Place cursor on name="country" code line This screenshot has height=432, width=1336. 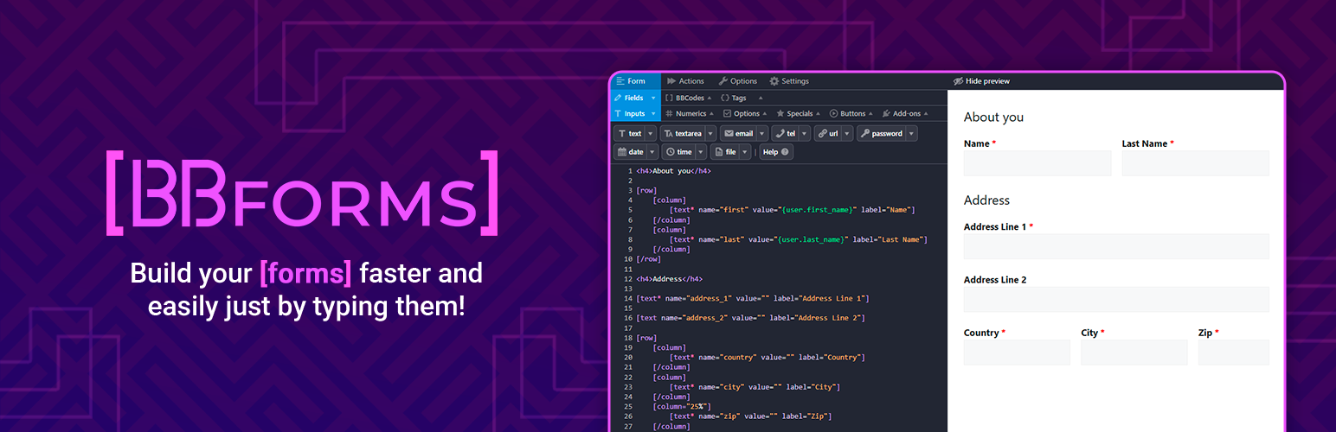click(x=768, y=357)
